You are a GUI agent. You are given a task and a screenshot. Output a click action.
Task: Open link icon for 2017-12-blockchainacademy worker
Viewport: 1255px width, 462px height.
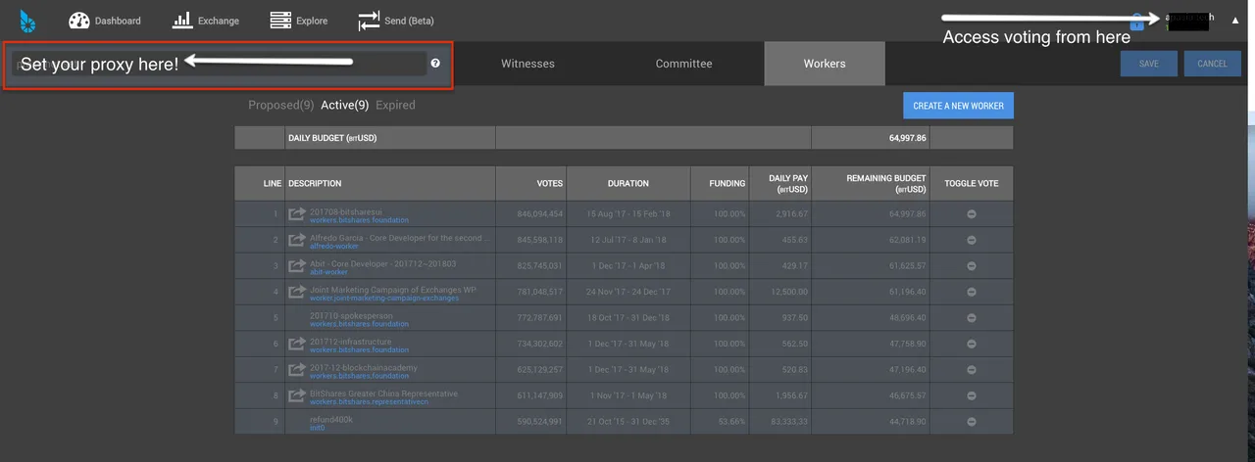coord(297,370)
